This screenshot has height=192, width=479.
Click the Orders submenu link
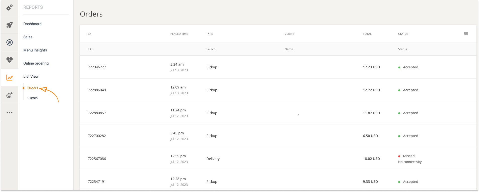click(x=33, y=88)
